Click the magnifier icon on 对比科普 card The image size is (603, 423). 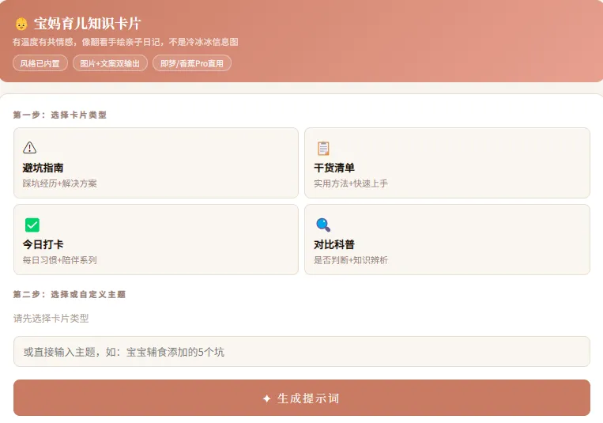322,225
